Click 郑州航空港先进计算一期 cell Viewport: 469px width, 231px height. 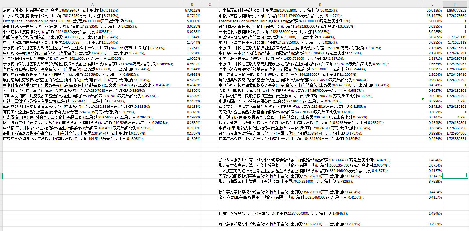(320, 160)
